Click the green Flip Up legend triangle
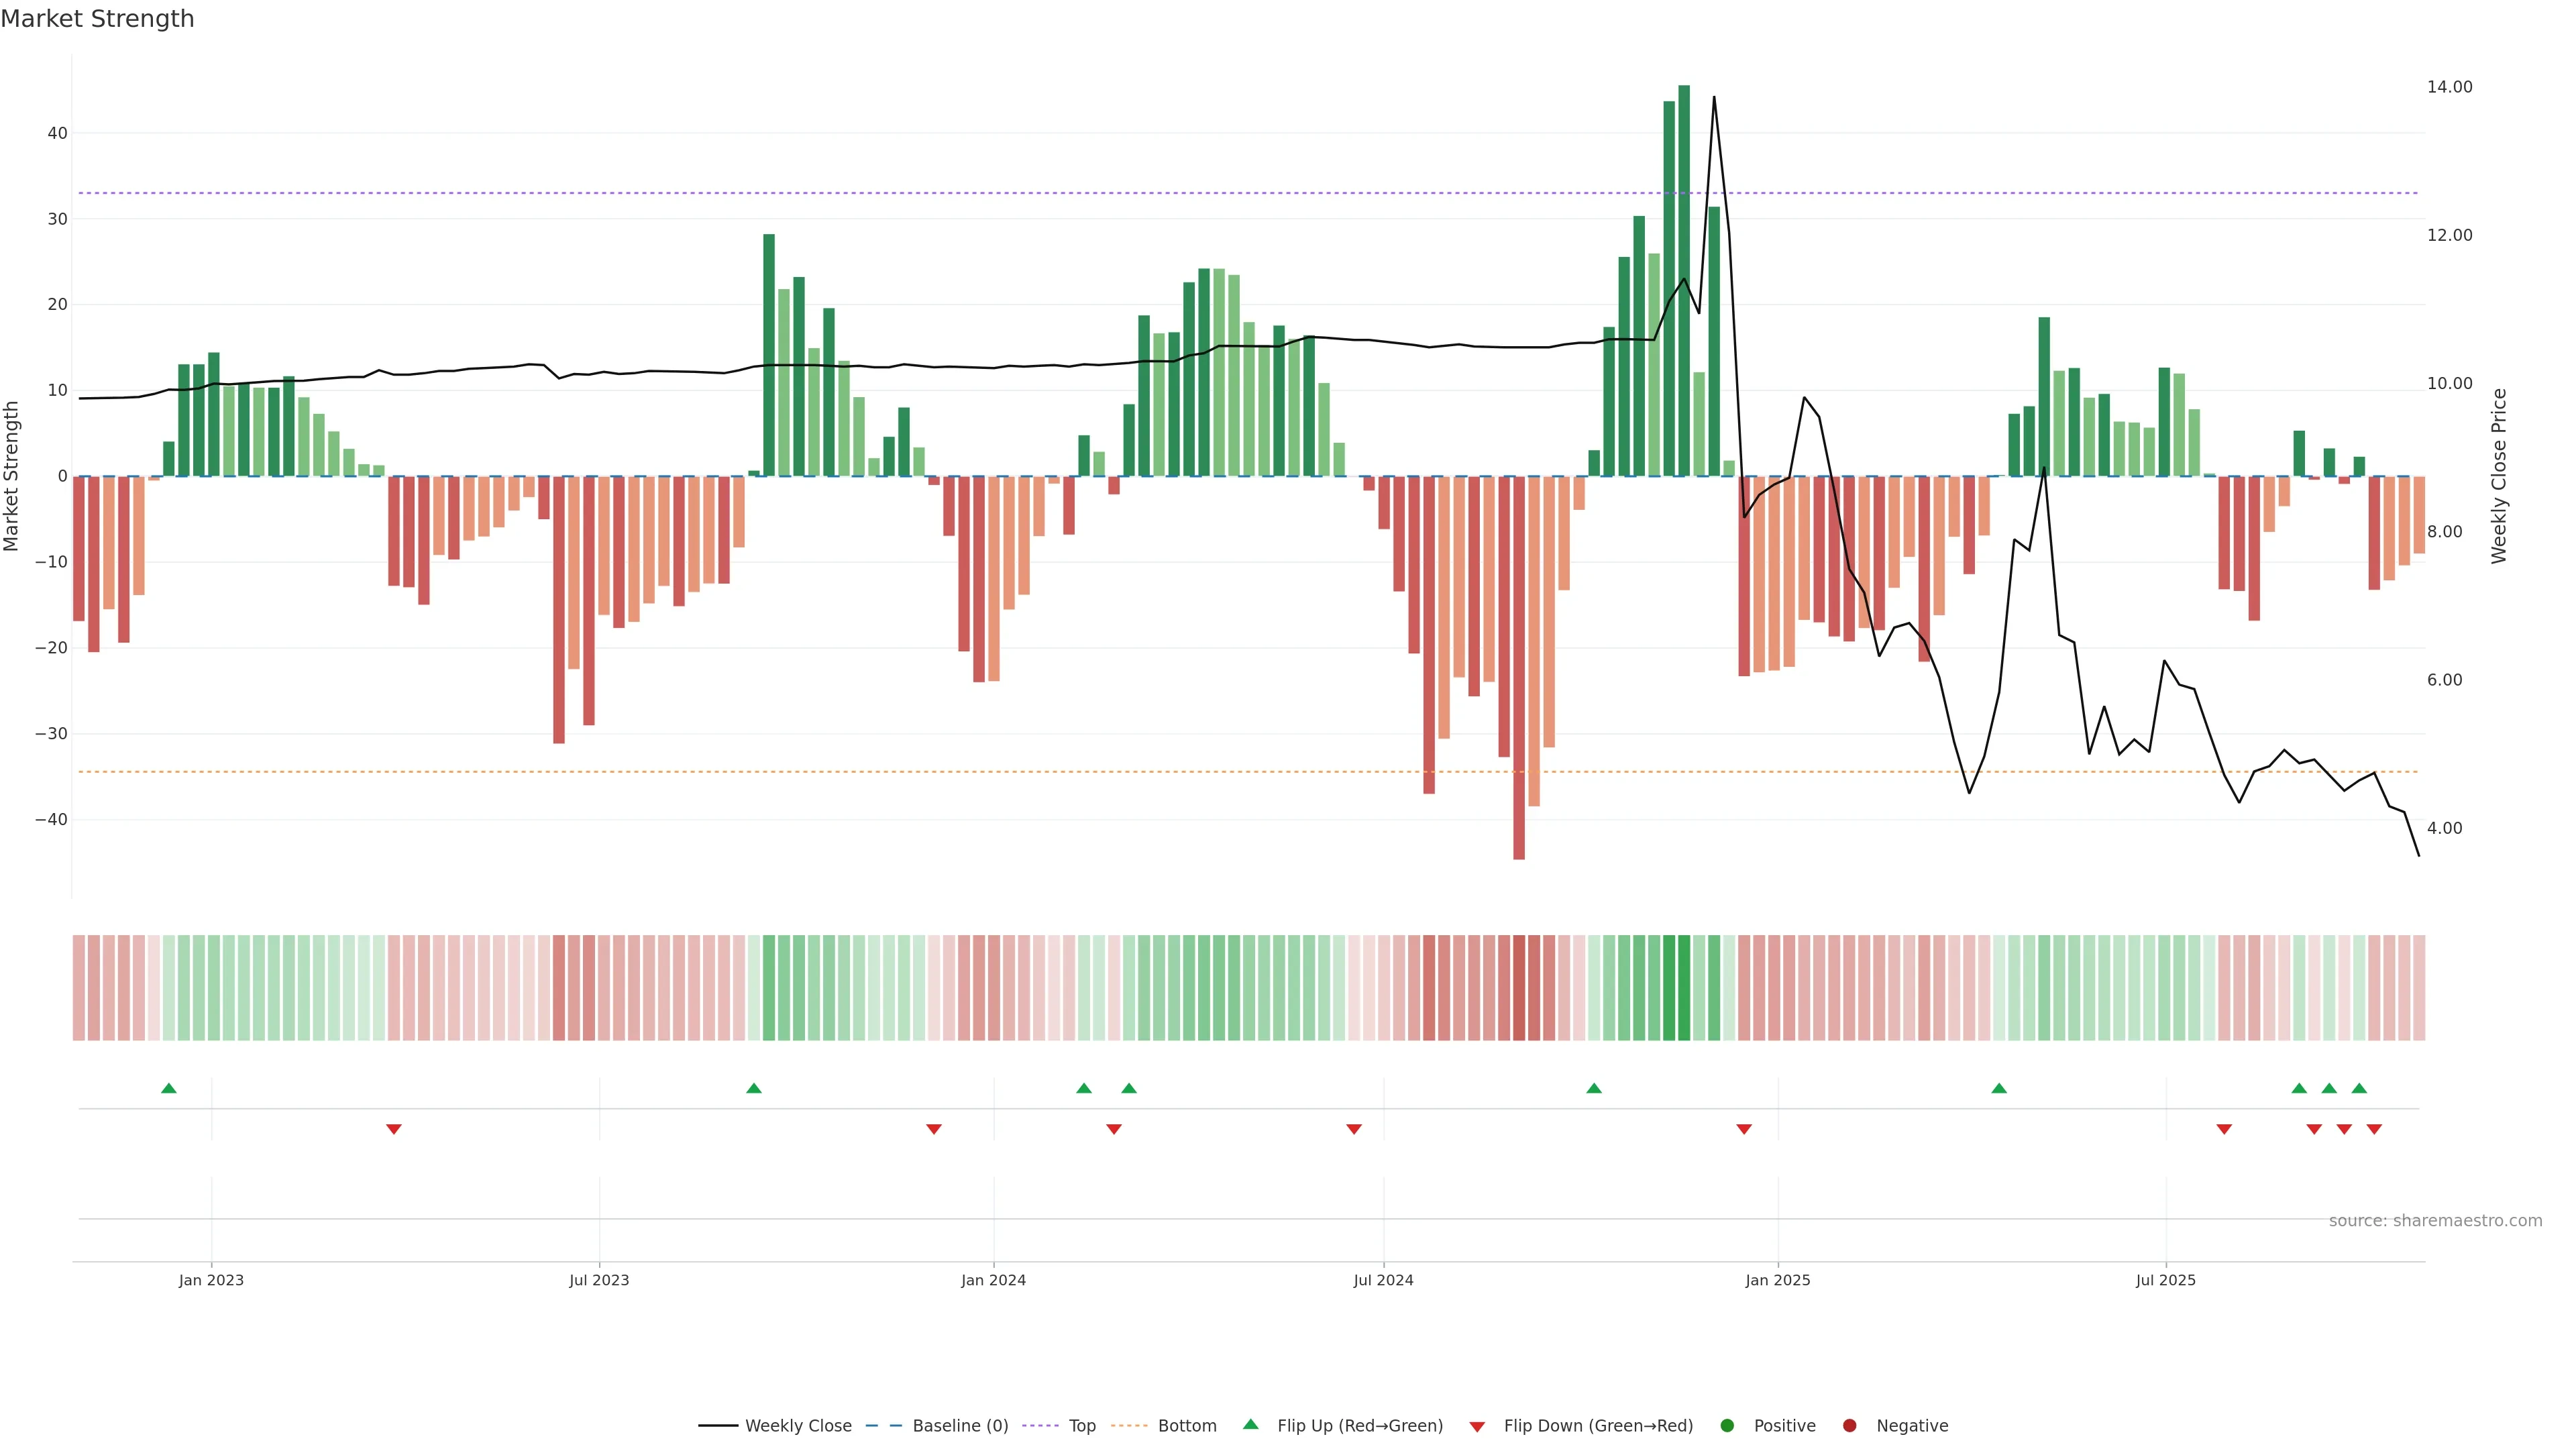Screen dimensions: 2576x1449 pyautogui.click(x=1250, y=1424)
